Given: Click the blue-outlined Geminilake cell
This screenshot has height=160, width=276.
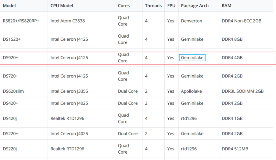Looking at the screenshot, I should coord(192,58).
